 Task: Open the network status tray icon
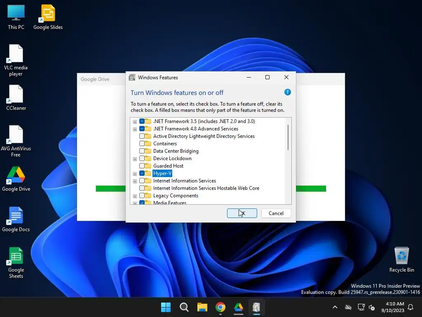[361, 307]
